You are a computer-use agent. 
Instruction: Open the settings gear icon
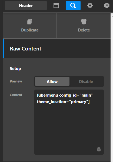[90, 5]
